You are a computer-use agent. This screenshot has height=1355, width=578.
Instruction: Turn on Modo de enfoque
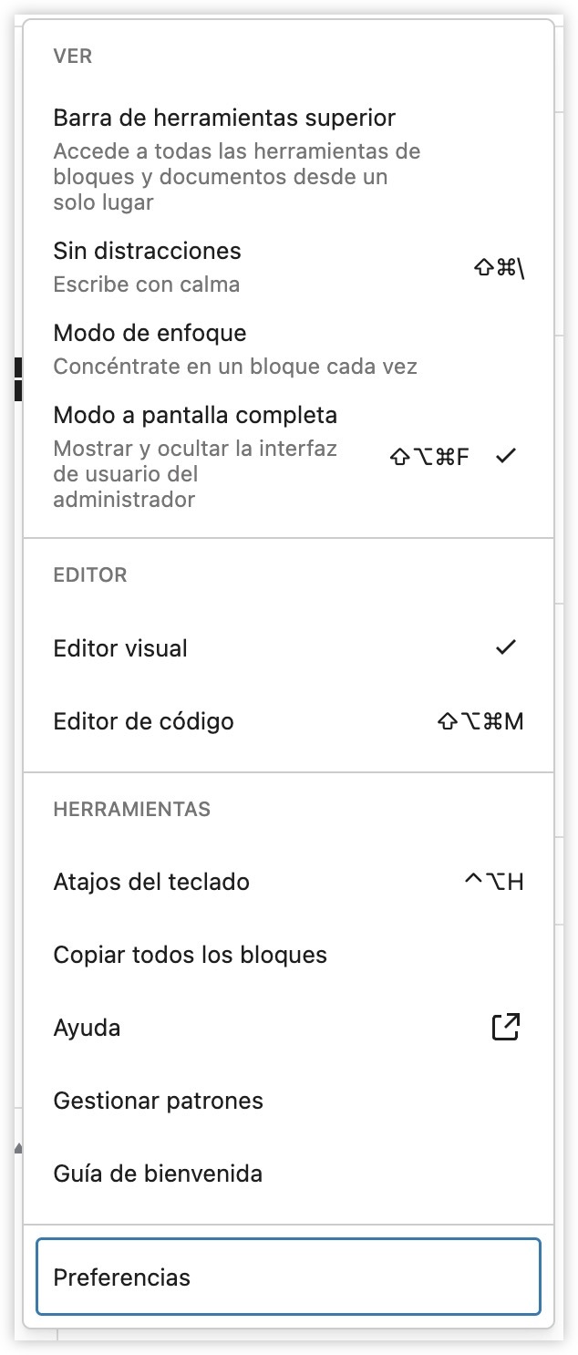click(150, 333)
